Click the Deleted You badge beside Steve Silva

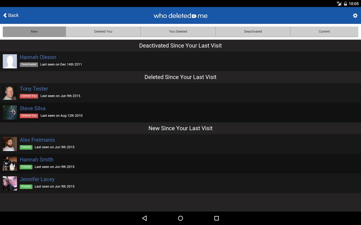[x=29, y=115]
